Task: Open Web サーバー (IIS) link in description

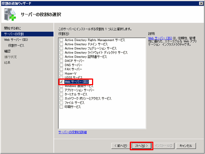Action: coord(160,38)
